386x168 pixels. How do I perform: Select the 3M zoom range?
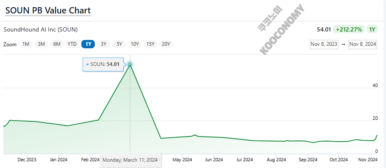point(41,44)
